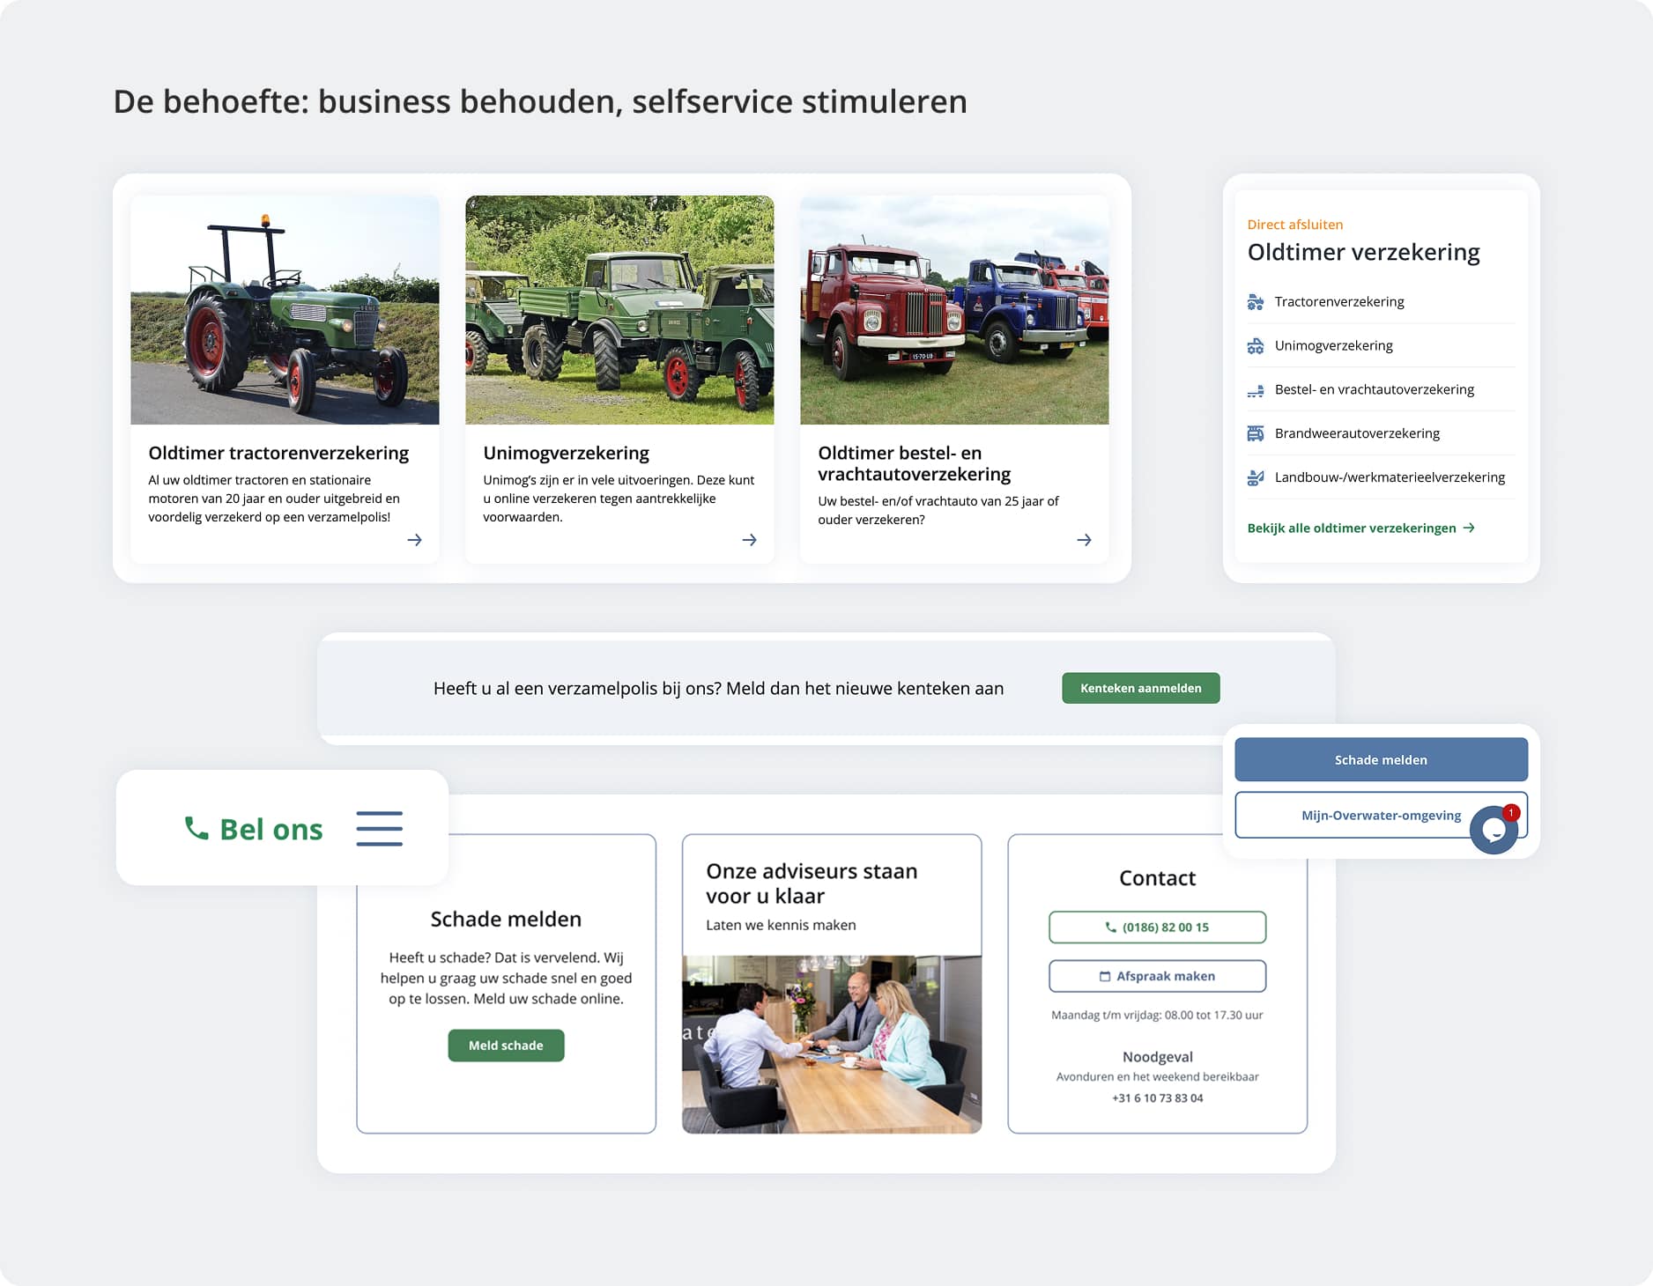Click the advisors meeting photo
Screen dimensions: 1653x1286
(x=831, y=1045)
